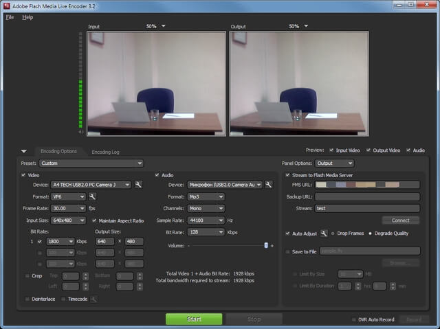Open video device settings wrench
Image resolution: width=440 pixels, height=329 pixels.
138,184
